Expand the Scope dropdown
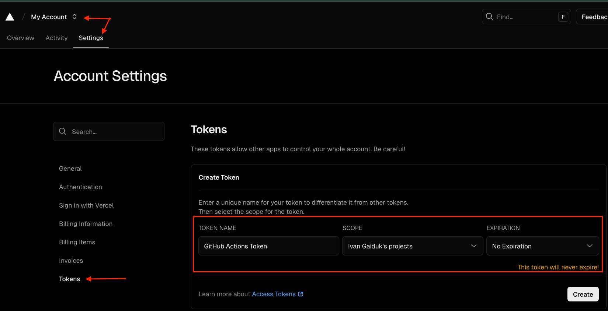The height and width of the screenshot is (311, 608). pyautogui.click(x=412, y=246)
